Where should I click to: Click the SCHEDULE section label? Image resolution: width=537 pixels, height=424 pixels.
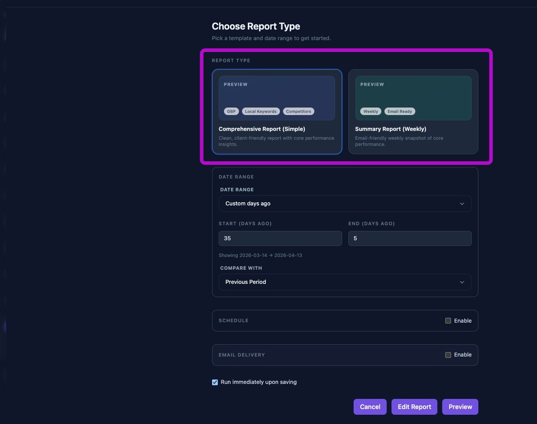tap(234, 320)
